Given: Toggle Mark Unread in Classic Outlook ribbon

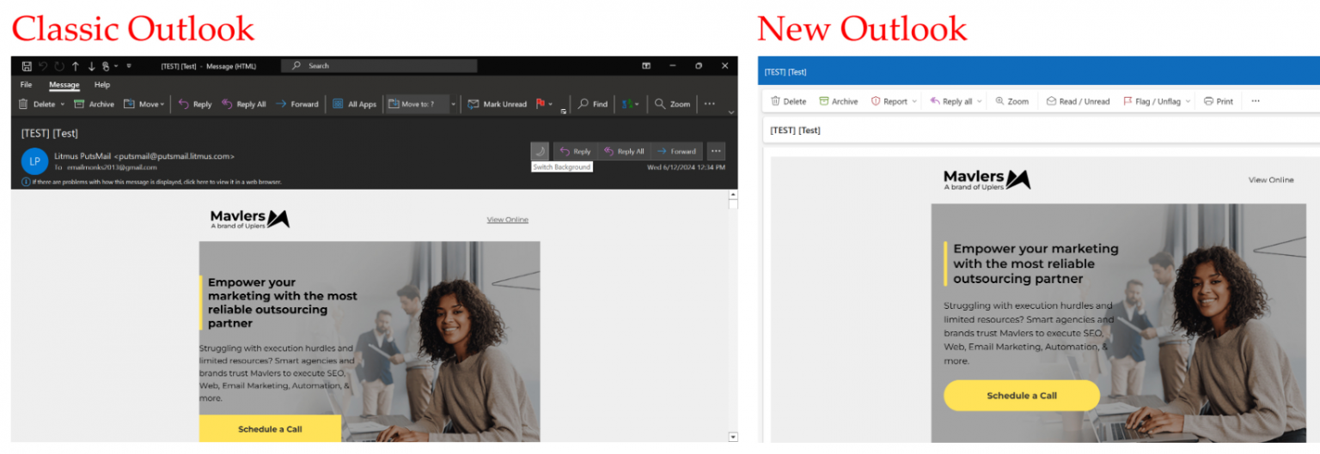Looking at the screenshot, I should (x=497, y=104).
